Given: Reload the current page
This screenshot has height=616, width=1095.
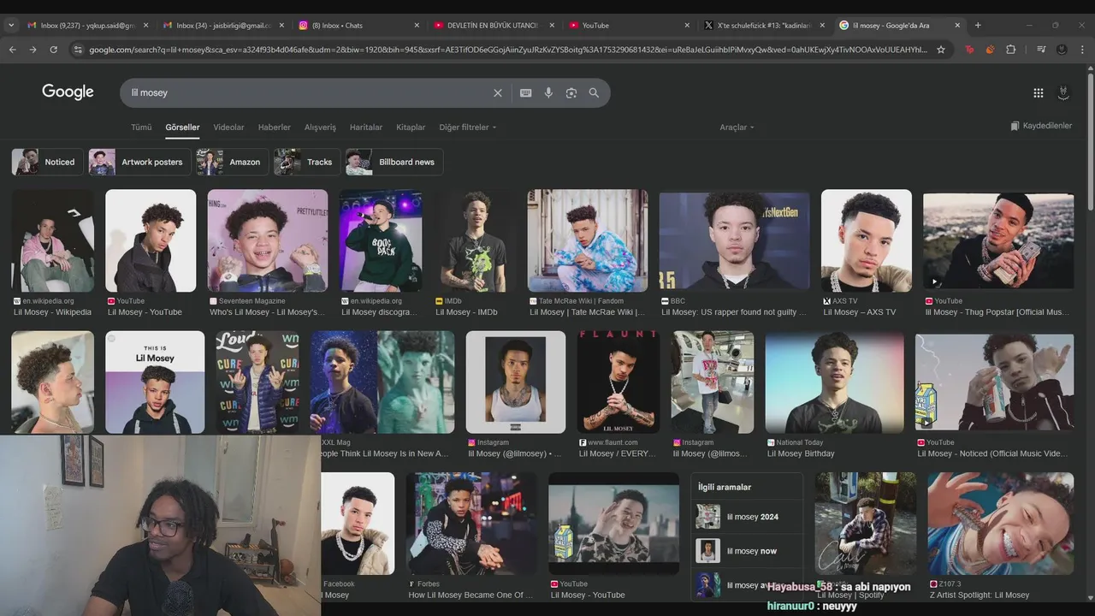Looking at the screenshot, I should point(53,50).
